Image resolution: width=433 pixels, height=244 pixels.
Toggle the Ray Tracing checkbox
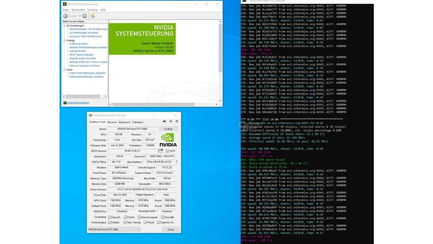coord(124,223)
